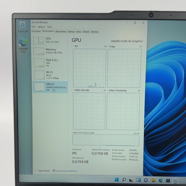
Task: Click the Utilization 0% value
Action: (x=74, y=153)
